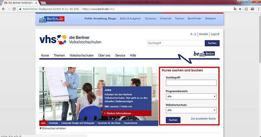Click the browser back arrow
The width and height of the screenshot is (261, 137).
(3, 9)
